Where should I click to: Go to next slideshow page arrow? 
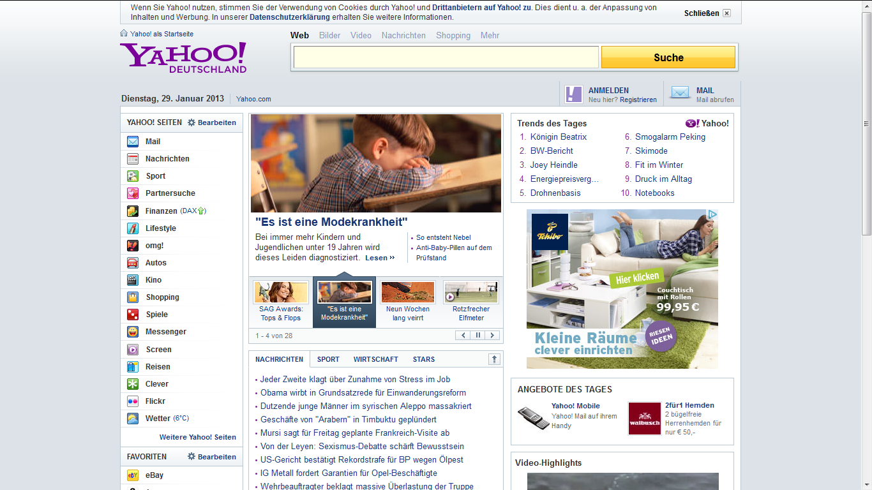click(x=492, y=336)
